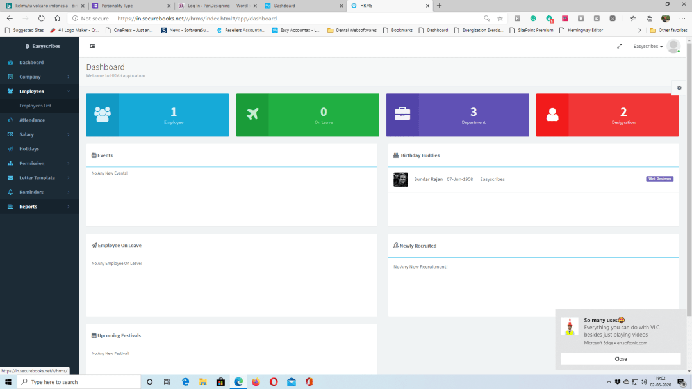Toggle the sidebar with the hamburger icon

[x=92, y=46]
